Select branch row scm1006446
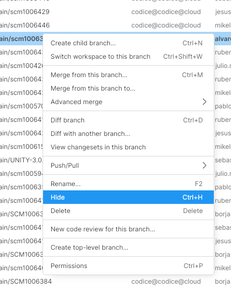This screenshot has width=231, height=288. [115, 25]
